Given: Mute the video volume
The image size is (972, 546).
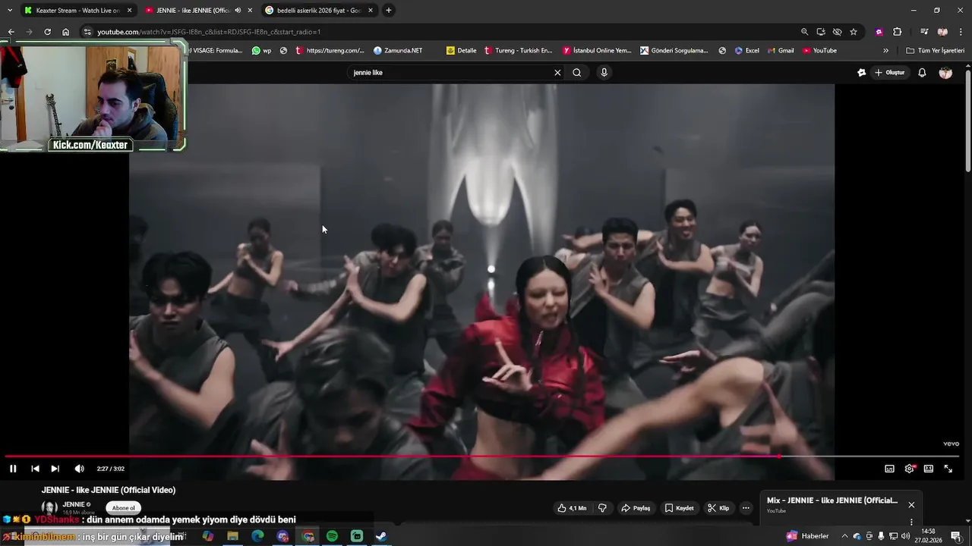Looking at the screenshot, I should coord(79,469).
